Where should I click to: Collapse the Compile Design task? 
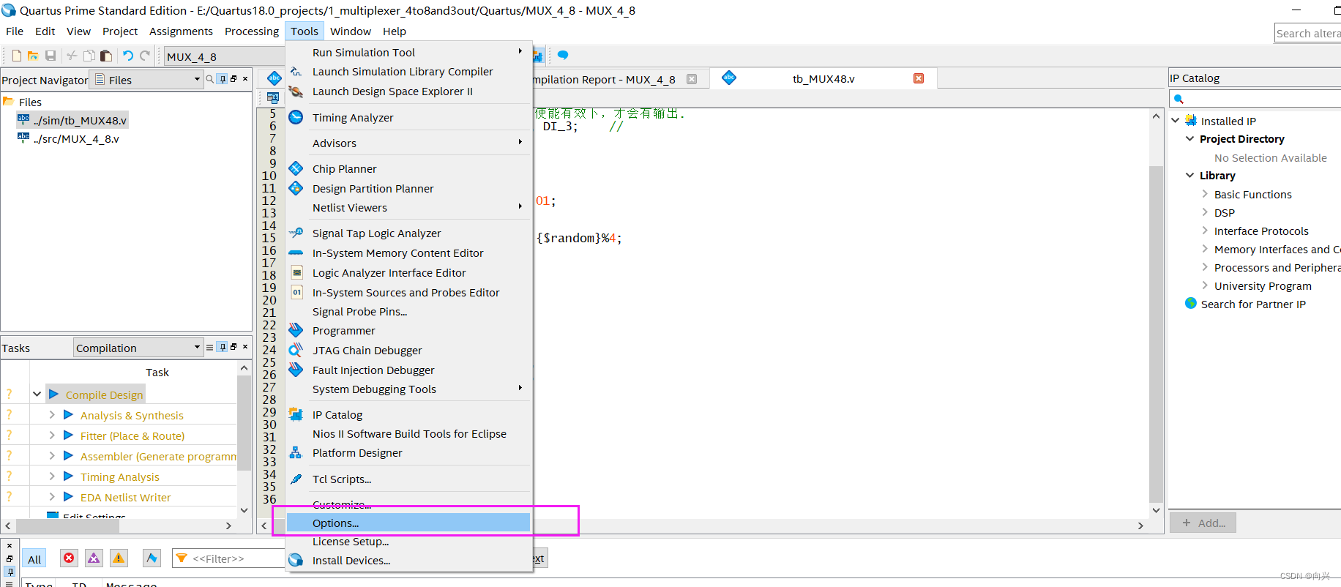[37, 394]
